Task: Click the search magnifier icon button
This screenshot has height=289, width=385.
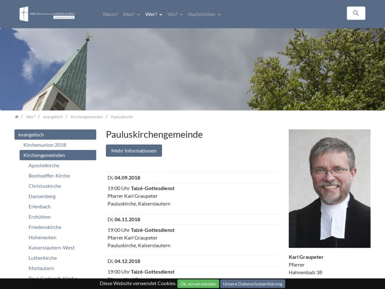Action: (x=356, y=13)
